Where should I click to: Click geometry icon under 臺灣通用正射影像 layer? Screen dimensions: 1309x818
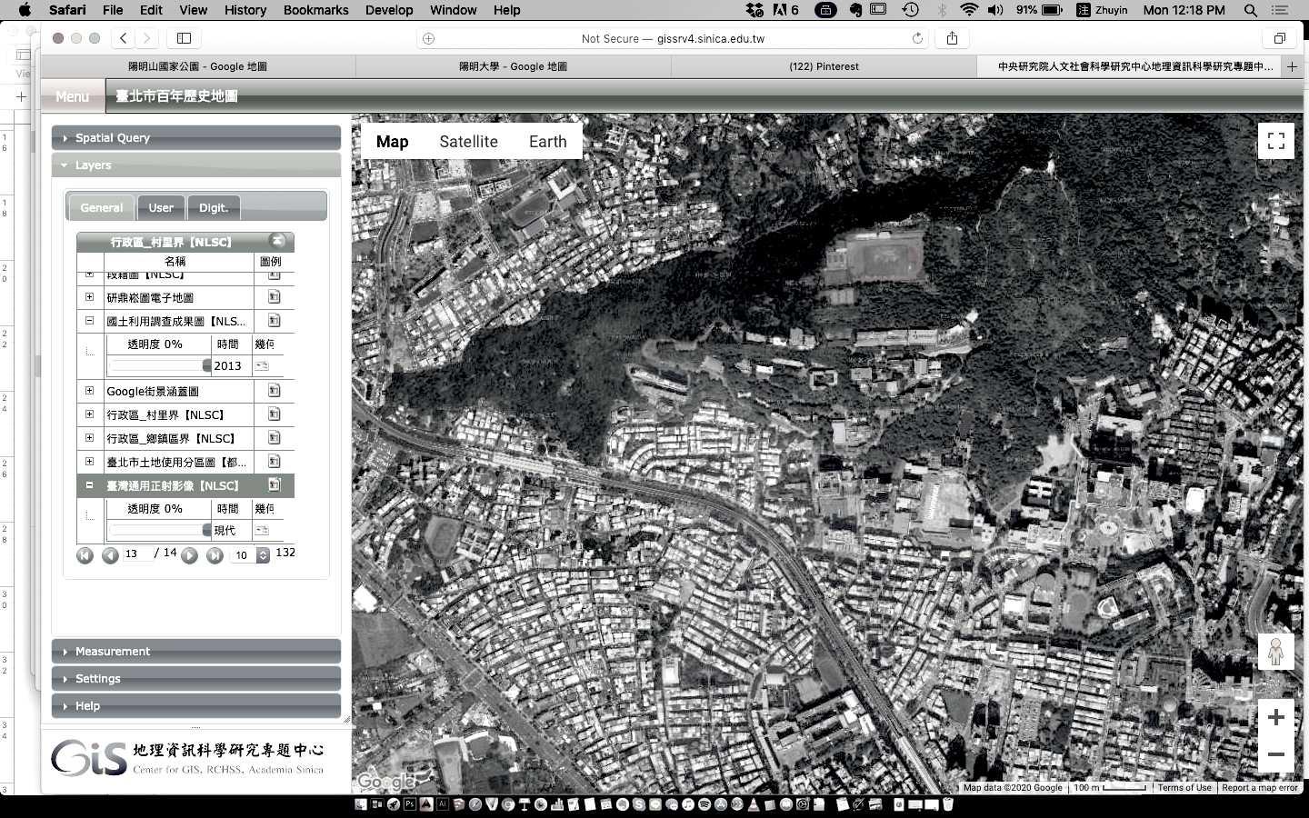[x=262, y=530]
